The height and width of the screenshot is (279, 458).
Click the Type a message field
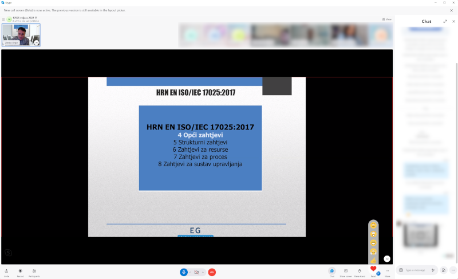416,270
